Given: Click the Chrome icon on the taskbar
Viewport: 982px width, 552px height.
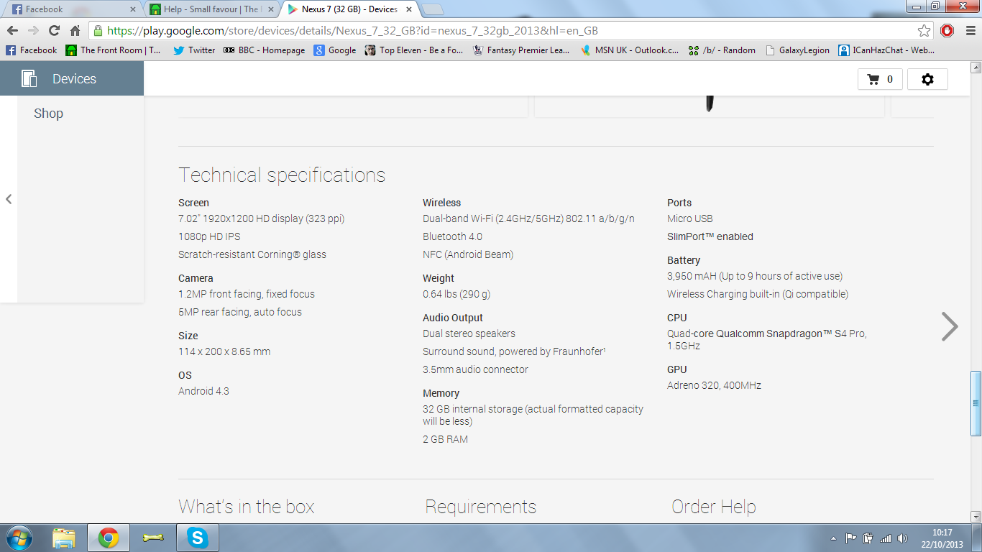Looking at the screenshot, I should pyautogui.click(x=109, y=538).
